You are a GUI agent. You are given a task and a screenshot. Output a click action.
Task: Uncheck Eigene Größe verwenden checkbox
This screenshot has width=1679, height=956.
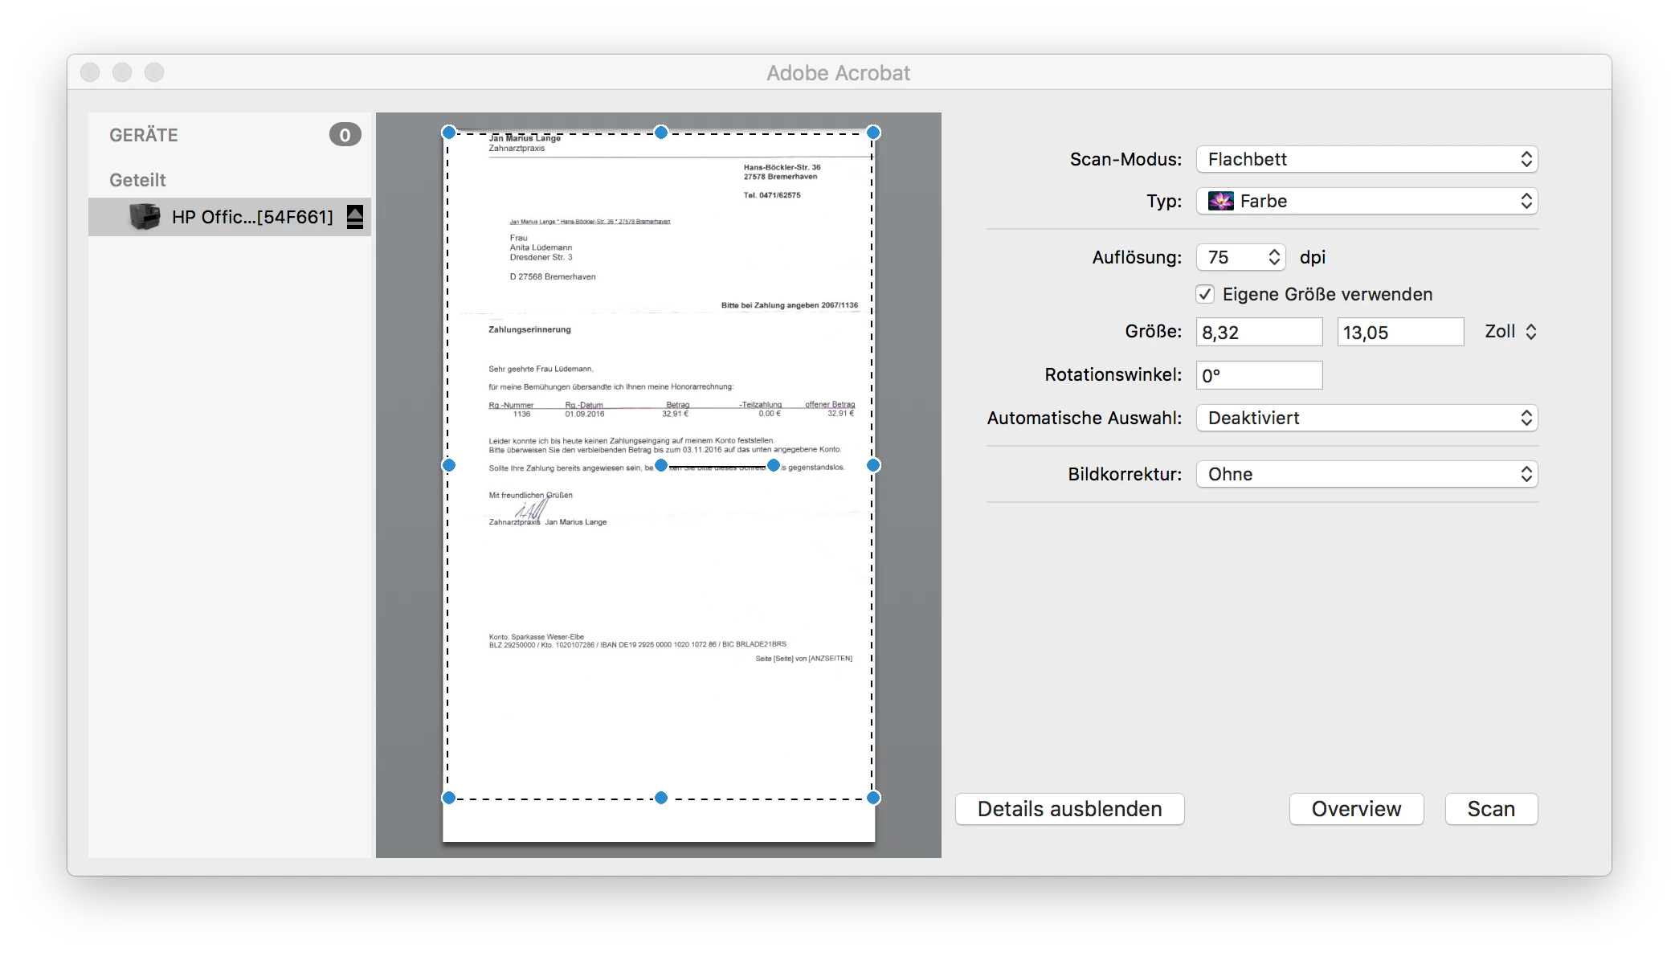(x=1205, y=294)
